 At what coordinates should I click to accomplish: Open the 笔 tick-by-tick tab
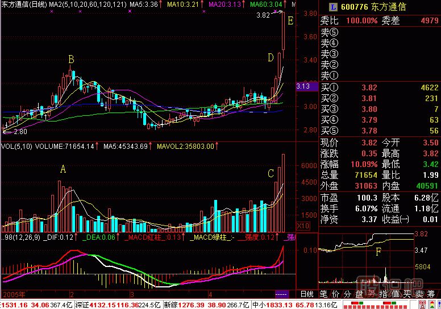(x=323, y=294)
